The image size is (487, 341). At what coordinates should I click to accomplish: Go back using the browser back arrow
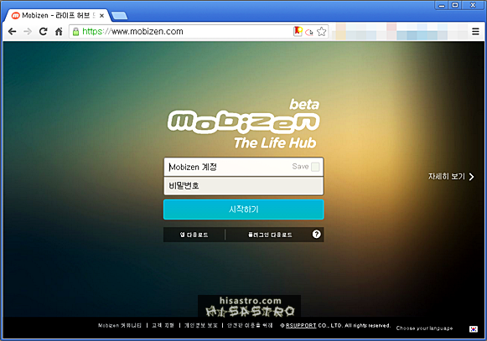point(12,31)
